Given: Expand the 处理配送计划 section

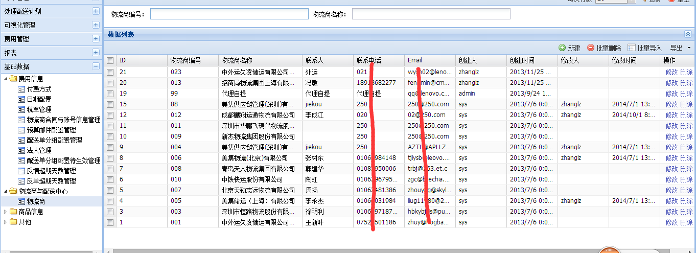Looking at the screenshot, I should (96, 11).
